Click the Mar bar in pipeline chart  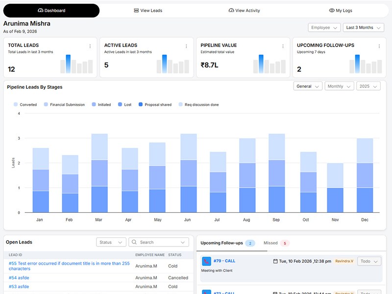pyautogui.click(x=99, y=173)
